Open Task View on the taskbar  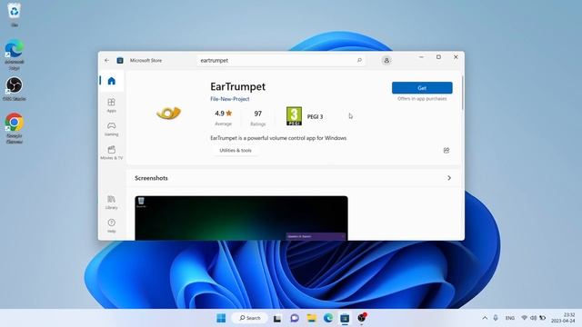pyautogui.click(x=277, y=318)
